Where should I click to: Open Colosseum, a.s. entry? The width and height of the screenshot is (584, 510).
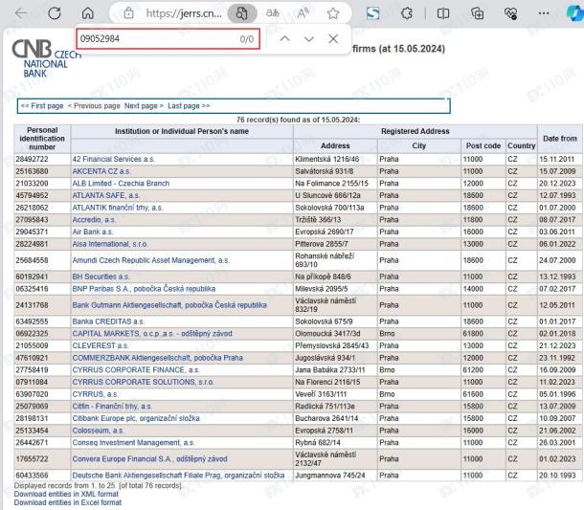point(98,431)
